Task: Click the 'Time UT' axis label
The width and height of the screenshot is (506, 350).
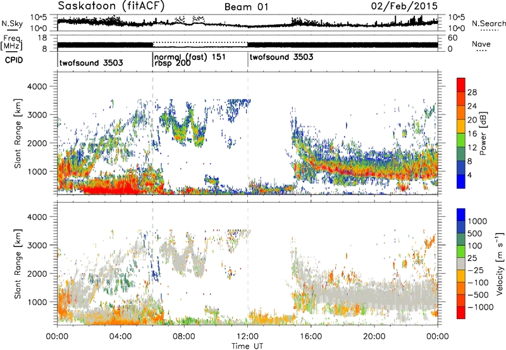Action: click(x=247, y=346)
